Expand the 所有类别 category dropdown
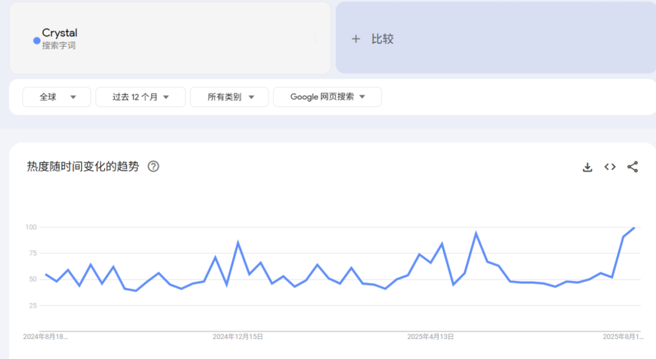The image size is (656, 359). point(229,97)
